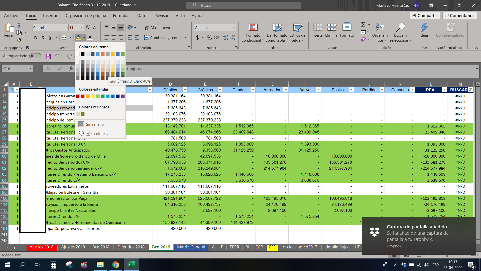Toggle Ajustar texto wrap option

(x=158, y=28)
